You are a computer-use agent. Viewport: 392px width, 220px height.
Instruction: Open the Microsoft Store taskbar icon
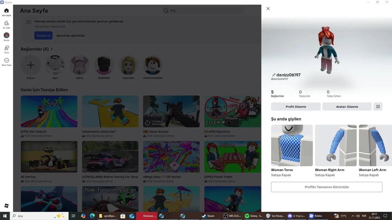coord(123,216)
